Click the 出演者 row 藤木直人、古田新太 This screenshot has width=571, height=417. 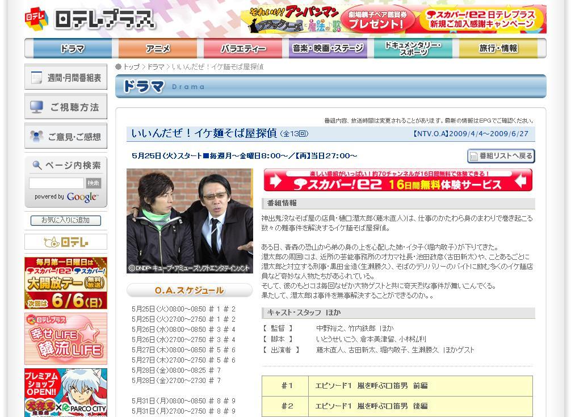(x=368, y=350)
